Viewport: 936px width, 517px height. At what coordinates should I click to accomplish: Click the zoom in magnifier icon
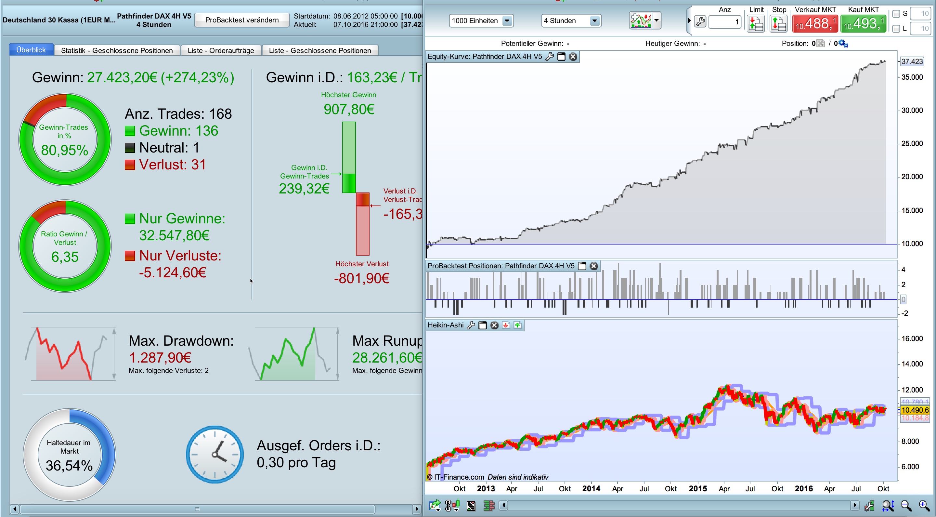[924, 505]
